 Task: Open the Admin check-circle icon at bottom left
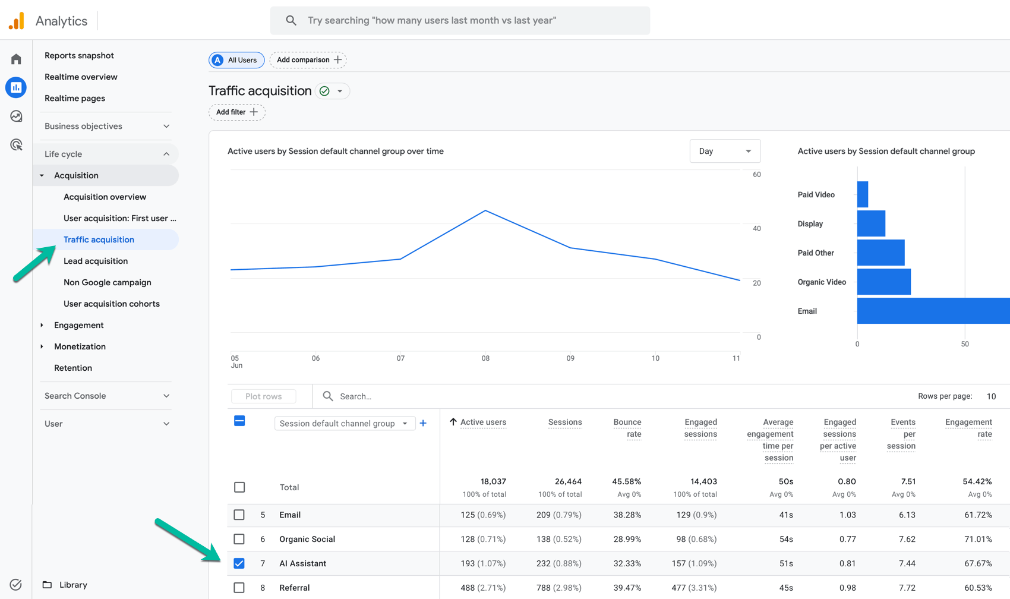[x=16, y=585]
